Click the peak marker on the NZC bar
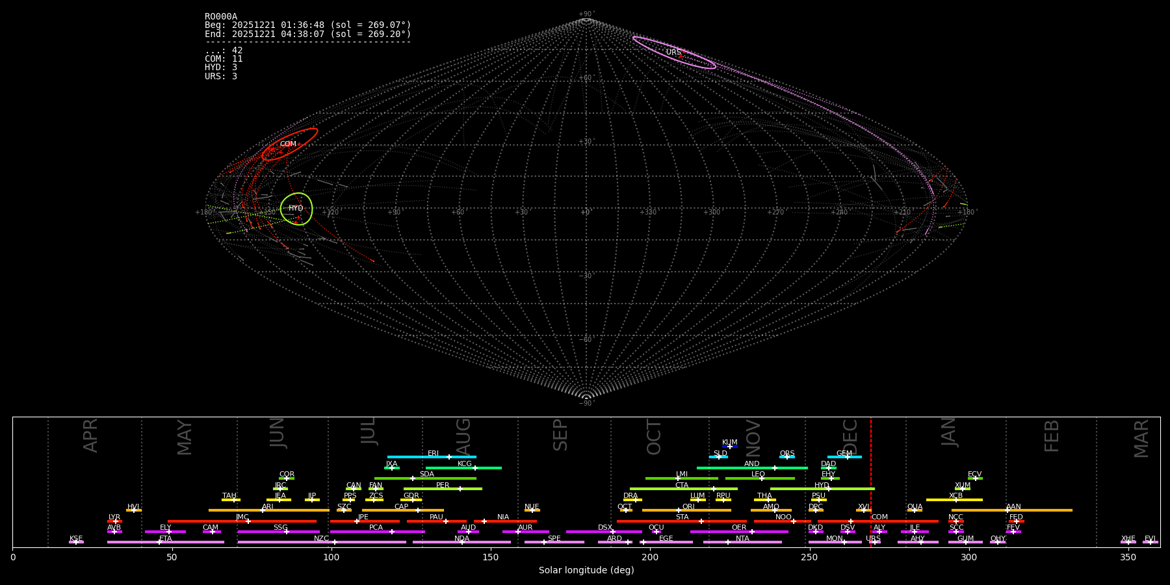Image resolution: width=1170 pixels, height=585 pixels. 335,542
